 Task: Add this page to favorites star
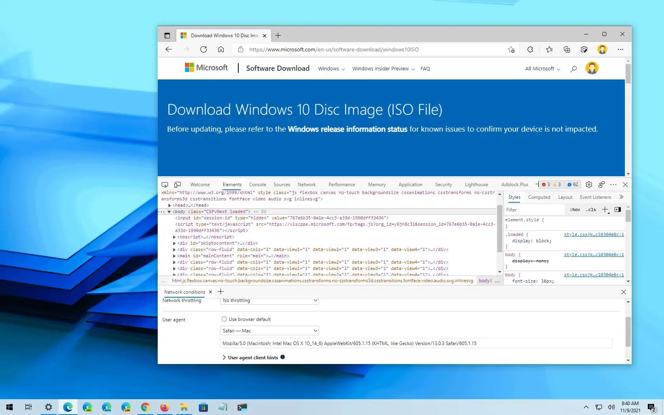(x=511, y=49)
